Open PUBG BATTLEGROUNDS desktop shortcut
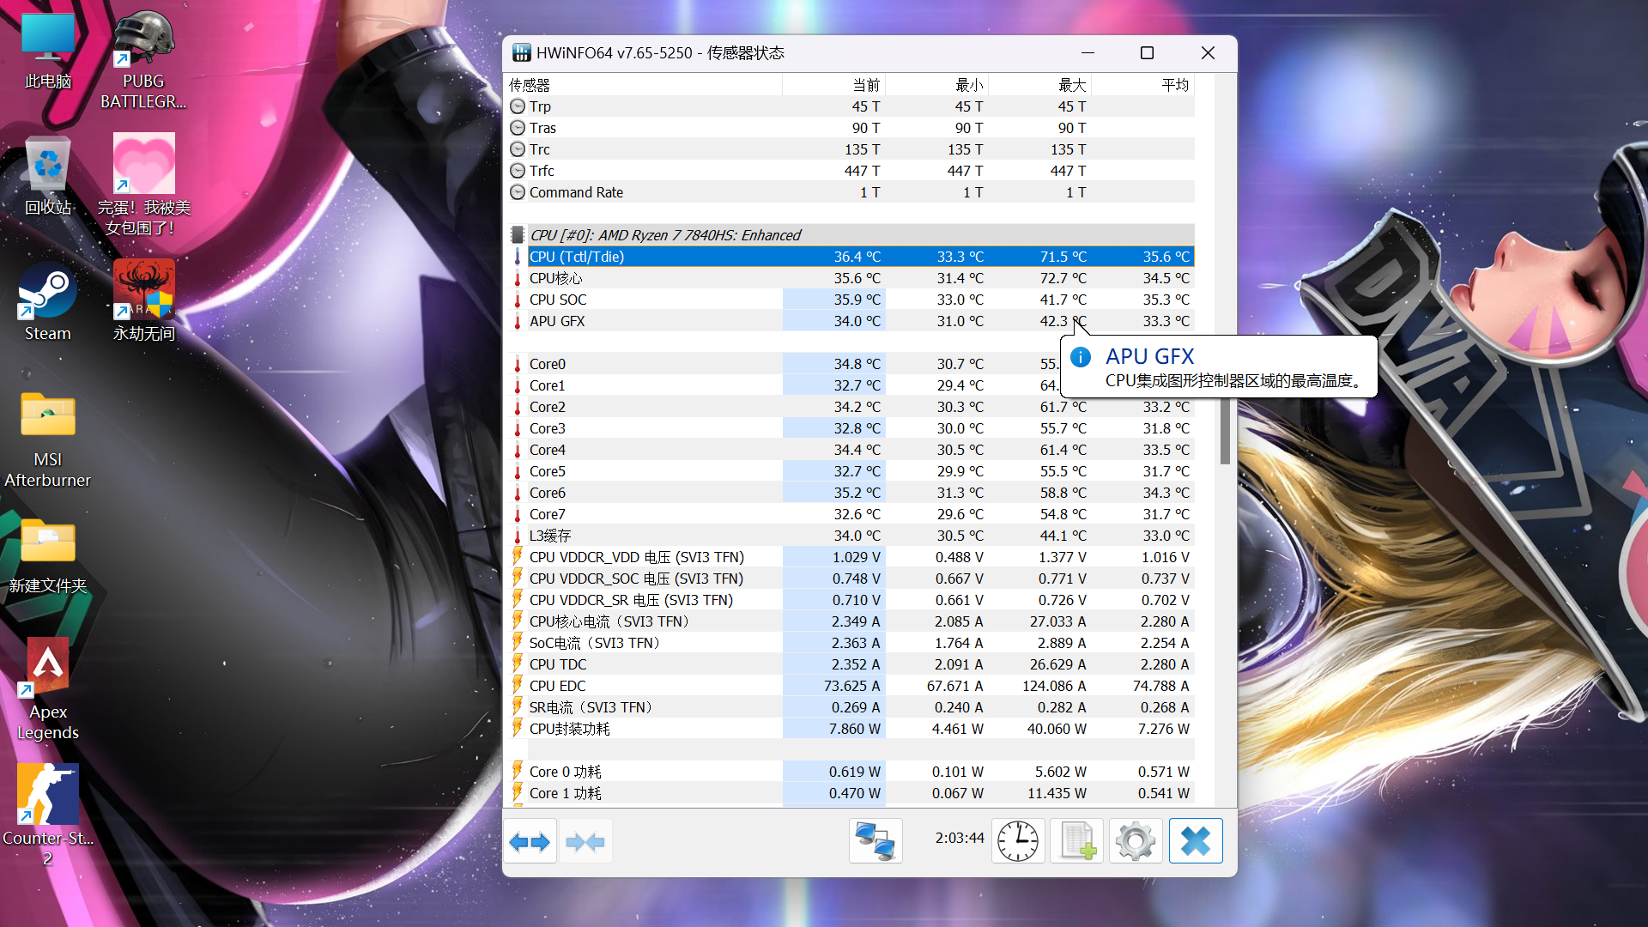1648x927 pixels. click(x=143, y=60)
